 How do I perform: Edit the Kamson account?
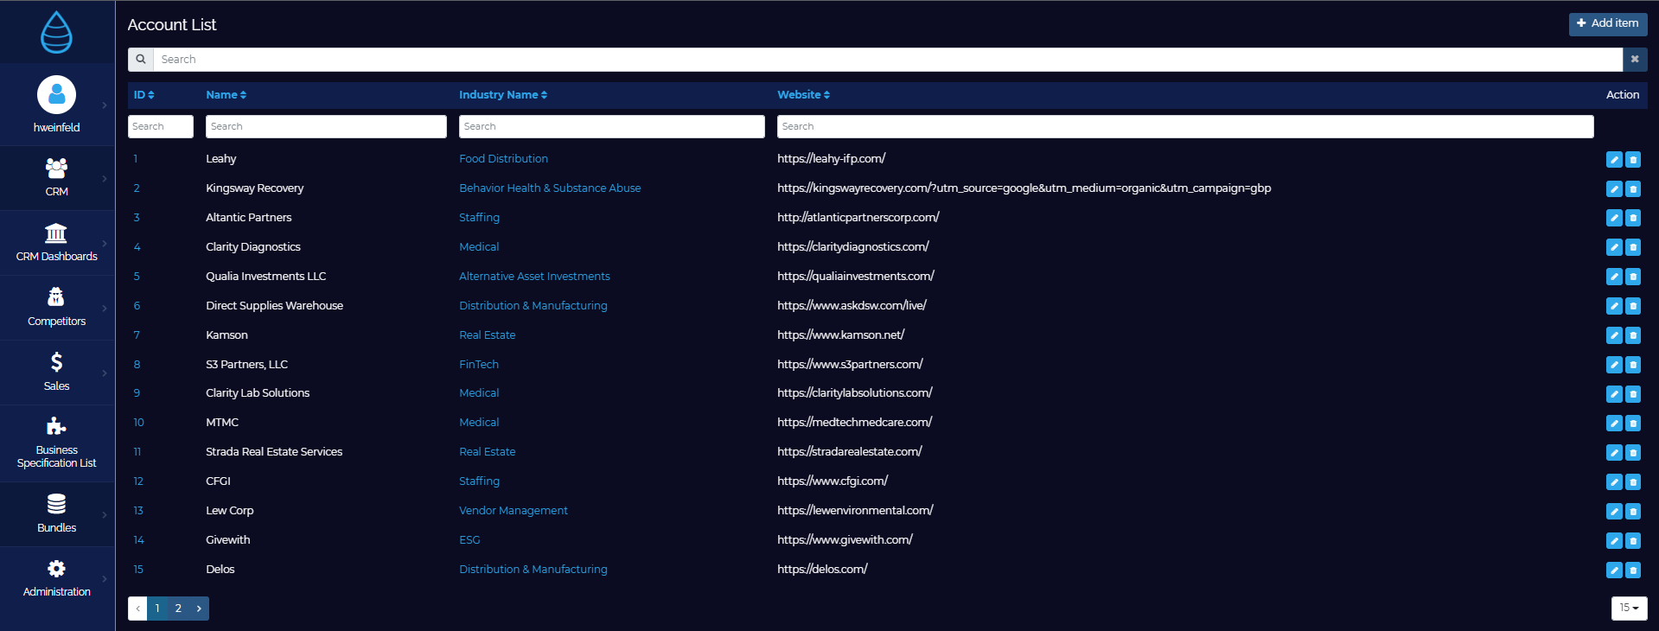pyautogui.click(x=1614, y=335)
